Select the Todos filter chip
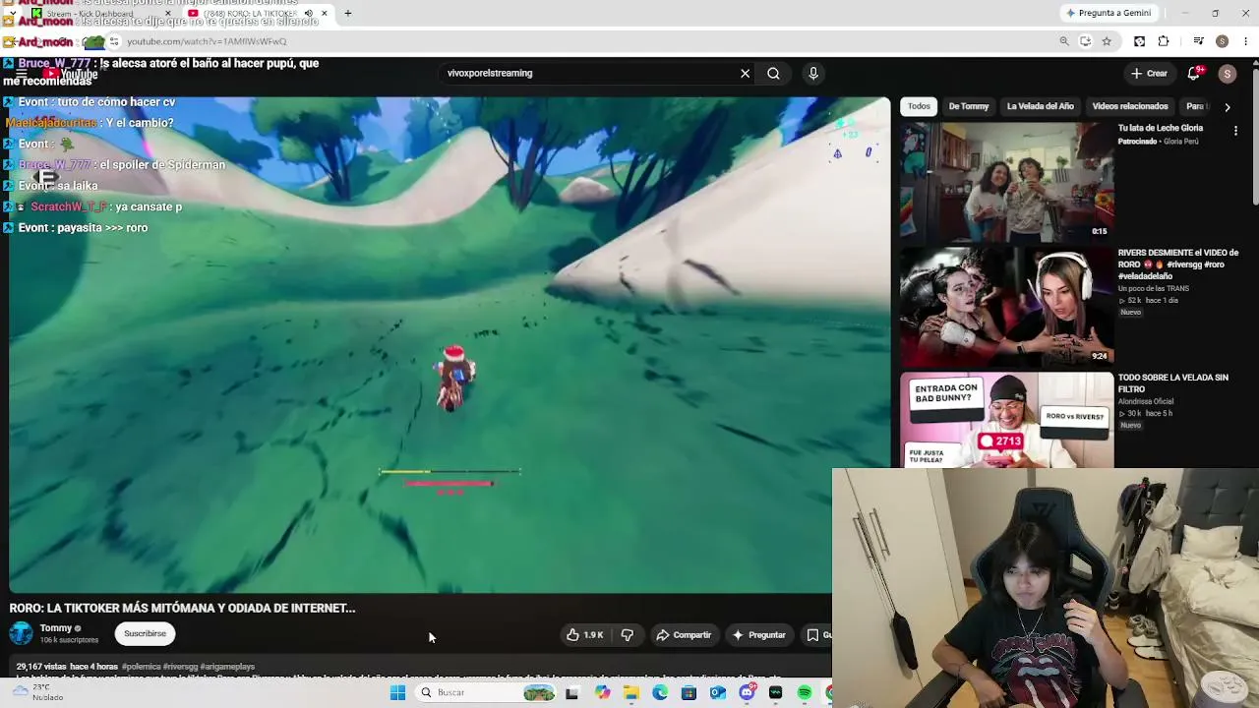The image size is (1259, 708). [x=919, y=106]
